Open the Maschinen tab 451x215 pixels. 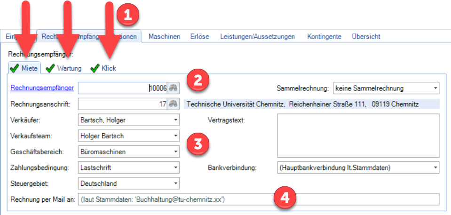(165, 36)
